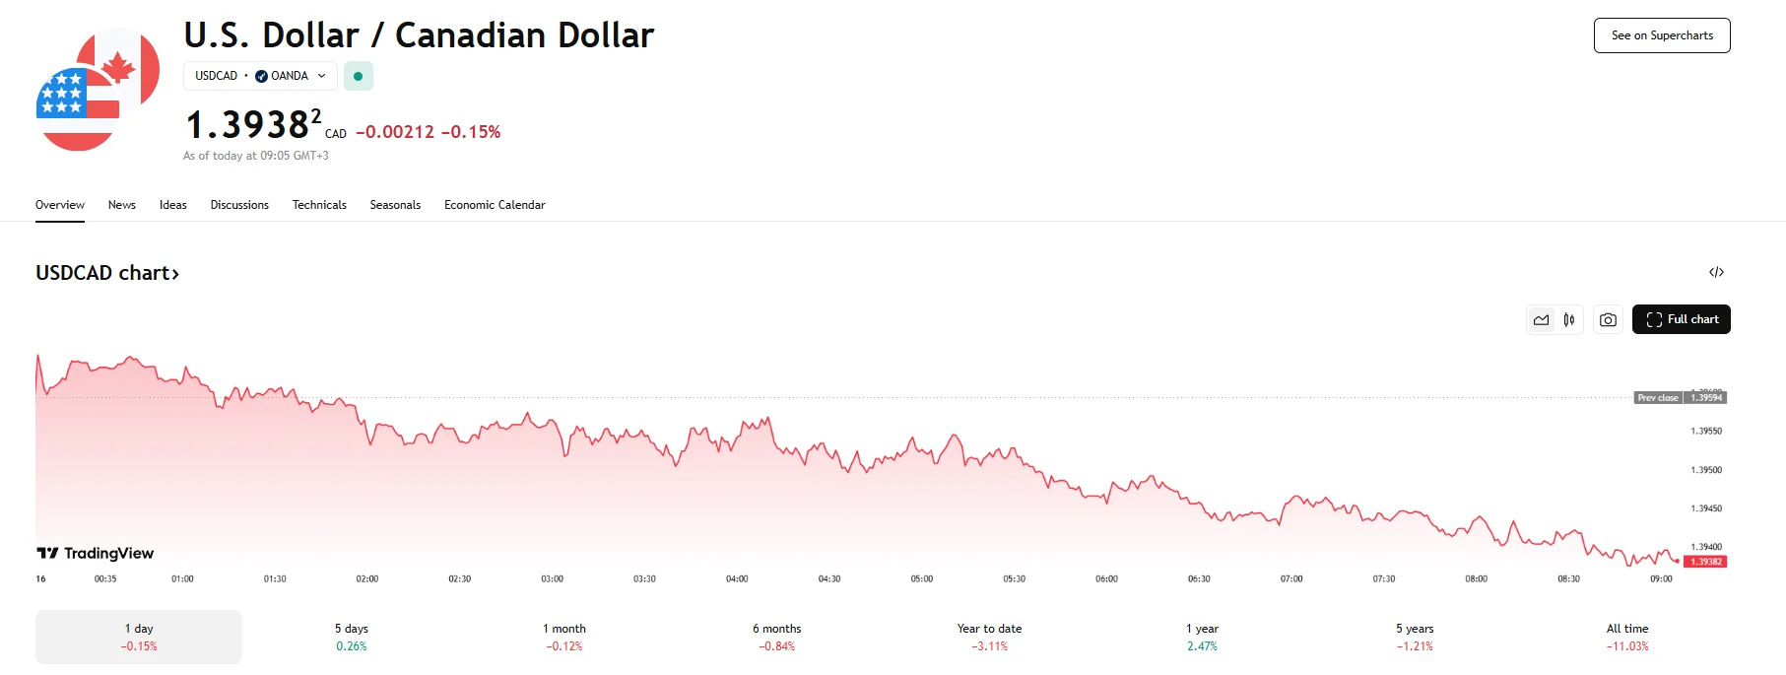Click the green market status indicator
1786x675 pixels.
358,76
